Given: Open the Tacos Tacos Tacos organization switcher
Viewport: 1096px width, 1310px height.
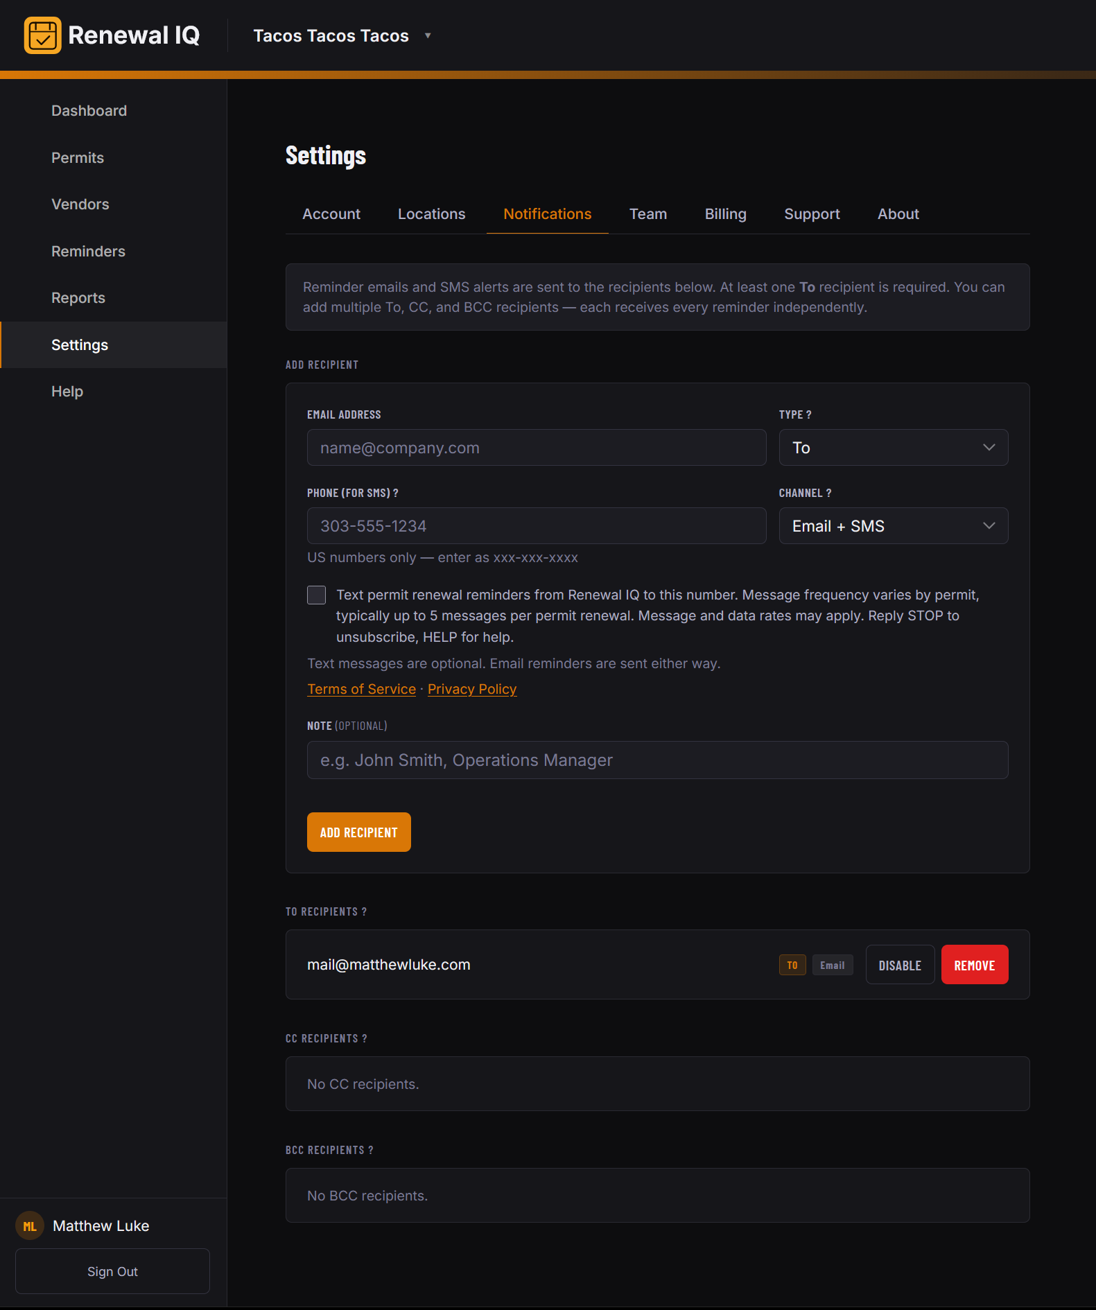Looking at the screenshot, I should pos(342,35).
